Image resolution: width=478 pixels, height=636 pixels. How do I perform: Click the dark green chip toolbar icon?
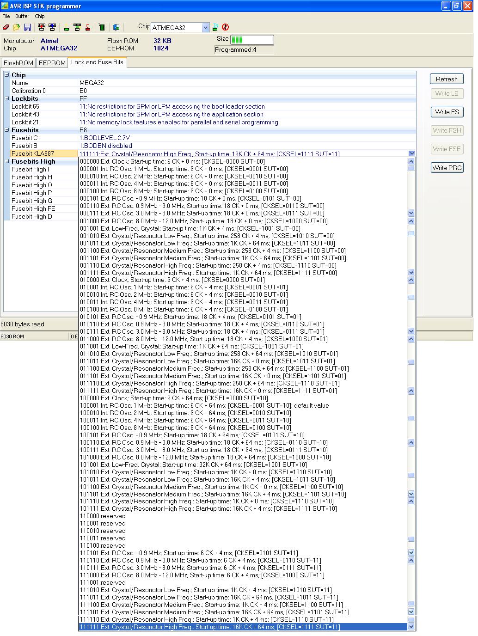(102, 27)
